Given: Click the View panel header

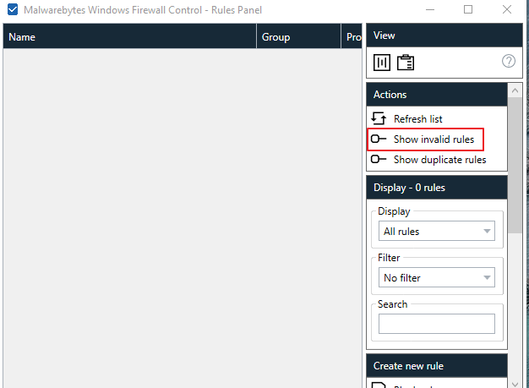Looking at the screenshot, I should tap(444, 36).
